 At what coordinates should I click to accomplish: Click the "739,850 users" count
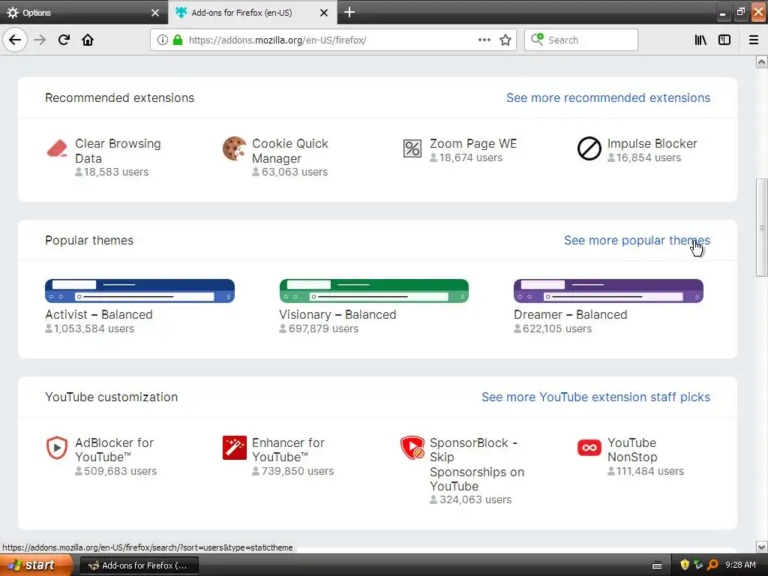point(297,471)
